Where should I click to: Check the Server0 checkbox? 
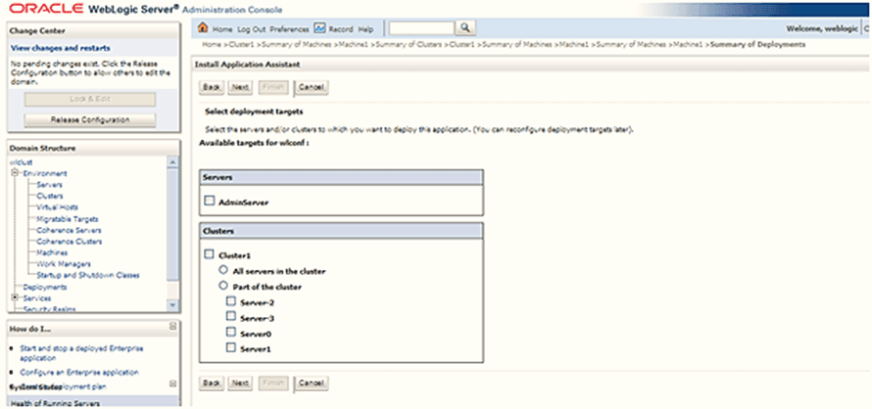click(x=231, y=332)
